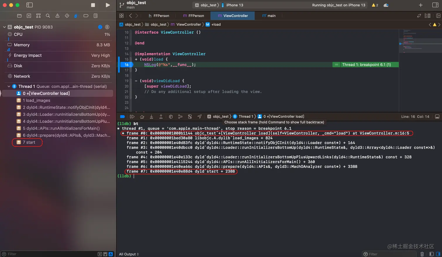Focus the navigator Filter field
442x257 pixels.
point(48,254)
